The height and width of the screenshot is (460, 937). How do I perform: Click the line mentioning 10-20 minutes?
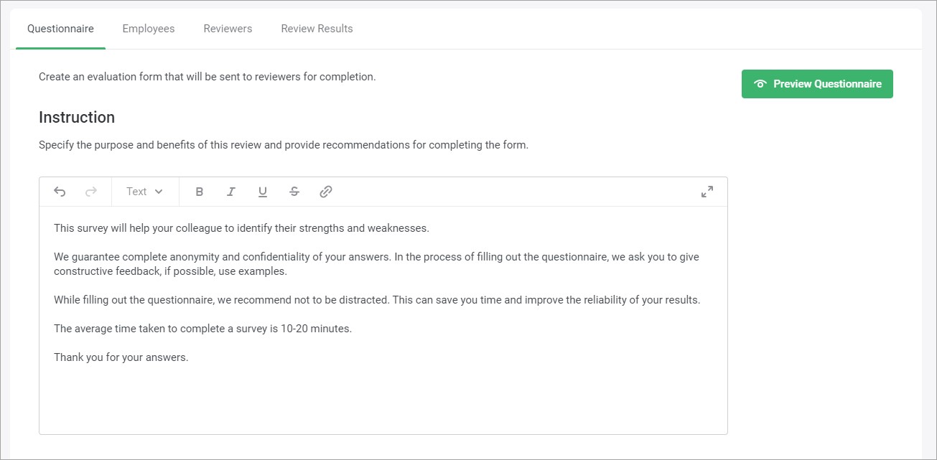pyautogui.click(x=202, y=329)
